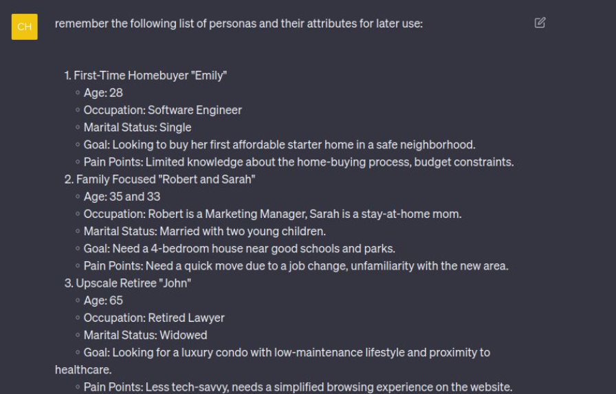Click Occupation: Software Engineer line
The height and width of the screenshot is (394, 616).
click(x=163, y=110)
